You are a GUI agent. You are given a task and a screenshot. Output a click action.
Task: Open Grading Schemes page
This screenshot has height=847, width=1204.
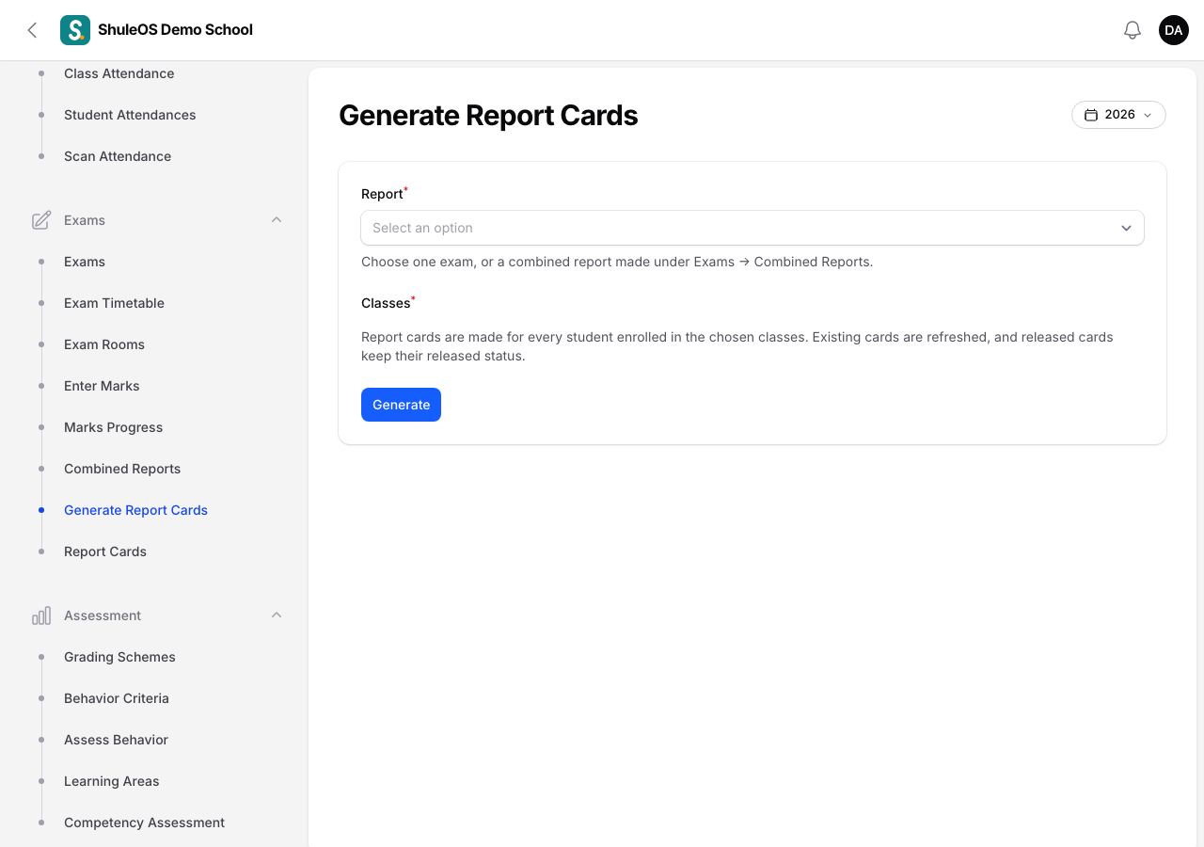[119, 657]
